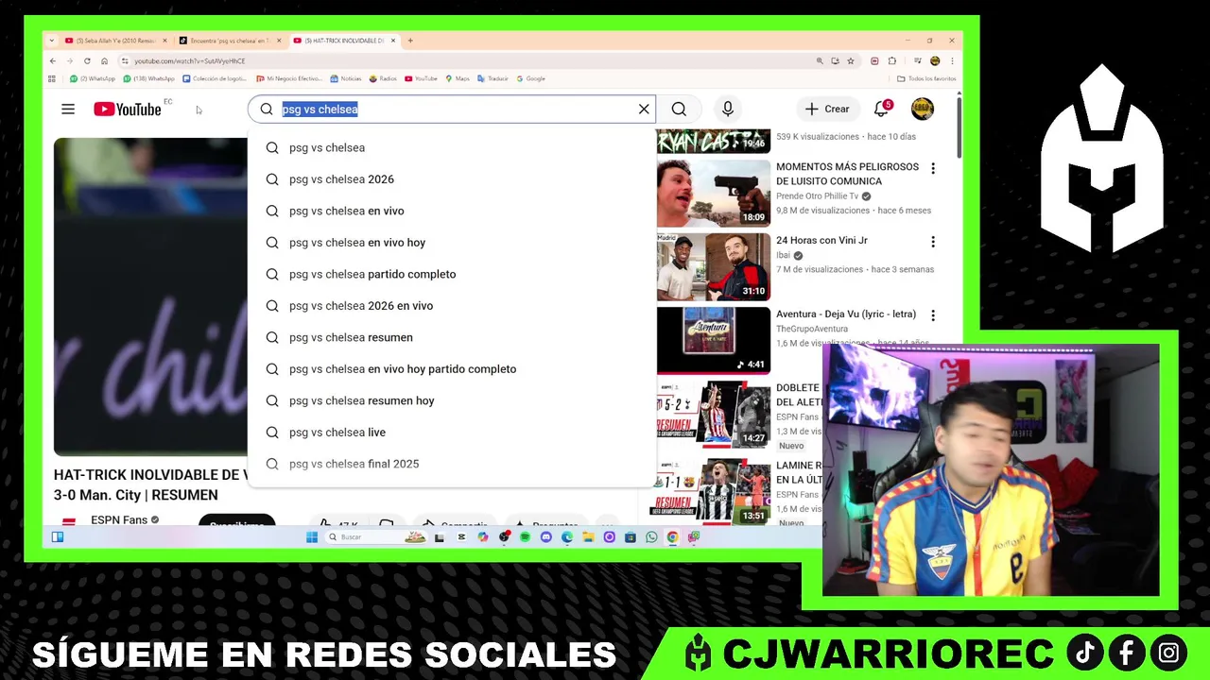Open the '24 Horas con Vini Jr' title

click(821, 240)
